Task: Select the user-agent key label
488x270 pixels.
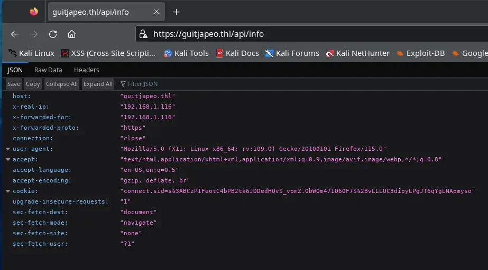Action: click(33, 149)
